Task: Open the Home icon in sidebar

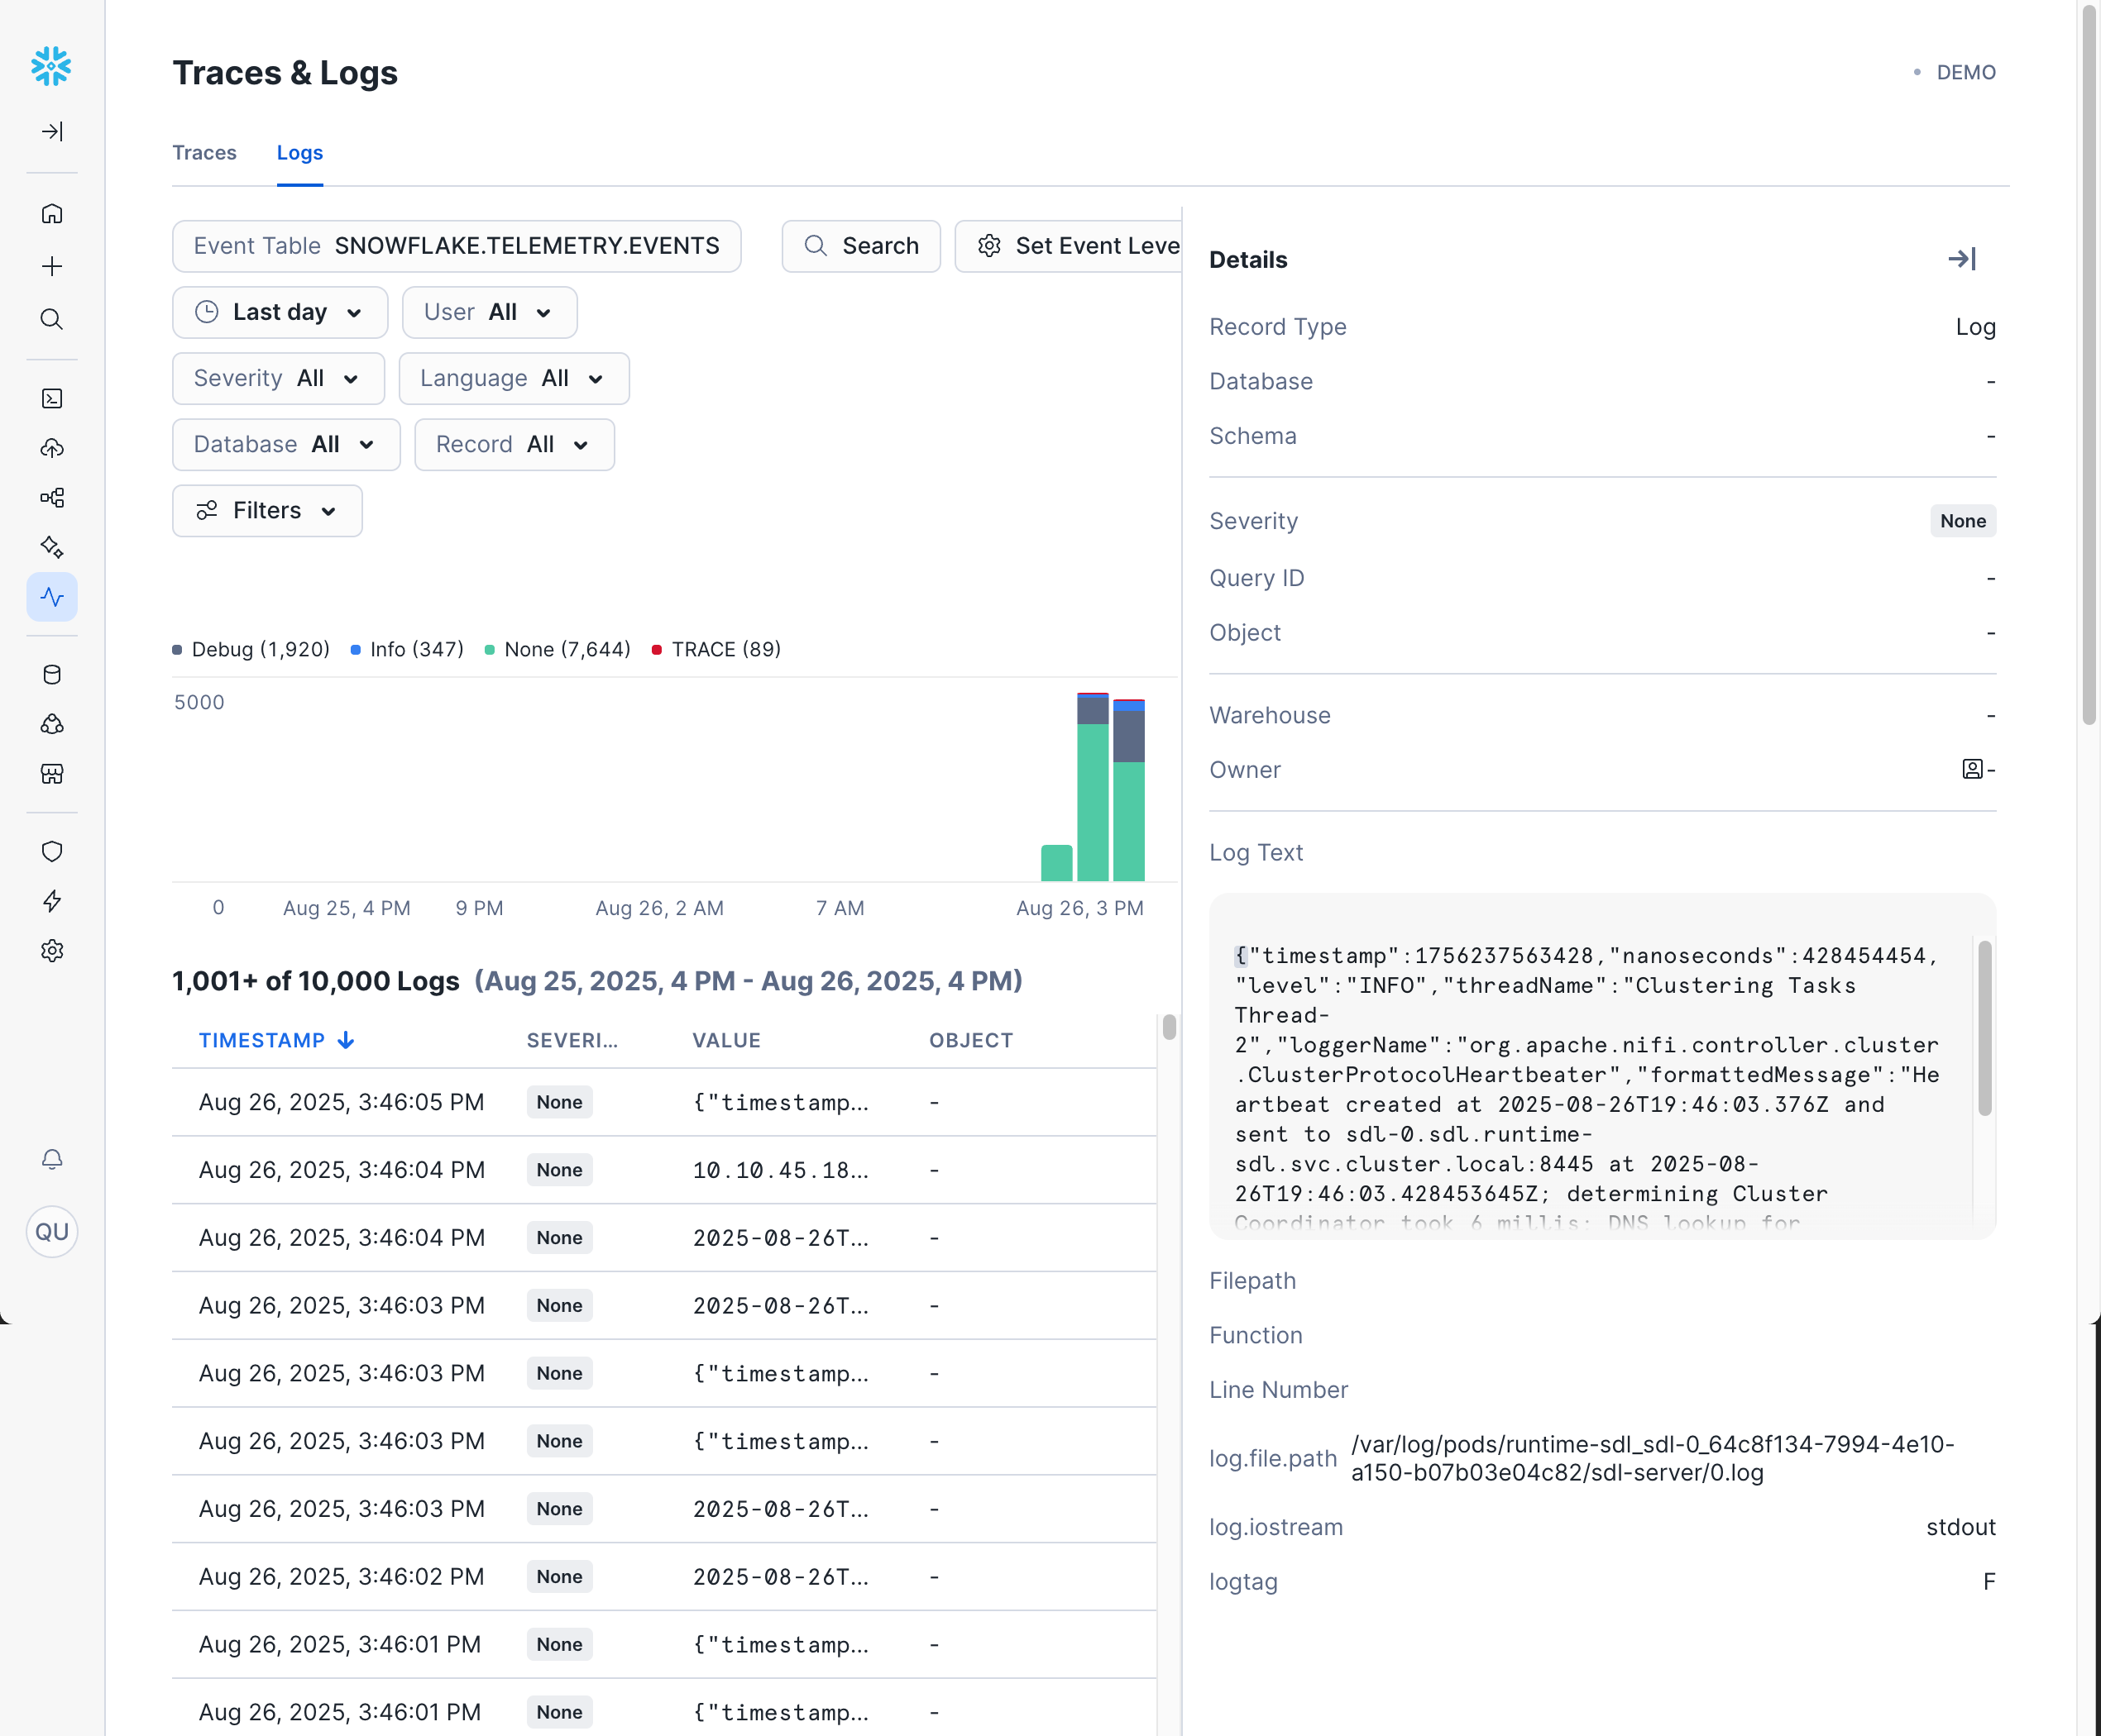Action: coord(51,213)
